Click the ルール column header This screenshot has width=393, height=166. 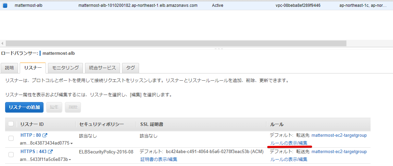pyautogui.click(x=277, y=124)
